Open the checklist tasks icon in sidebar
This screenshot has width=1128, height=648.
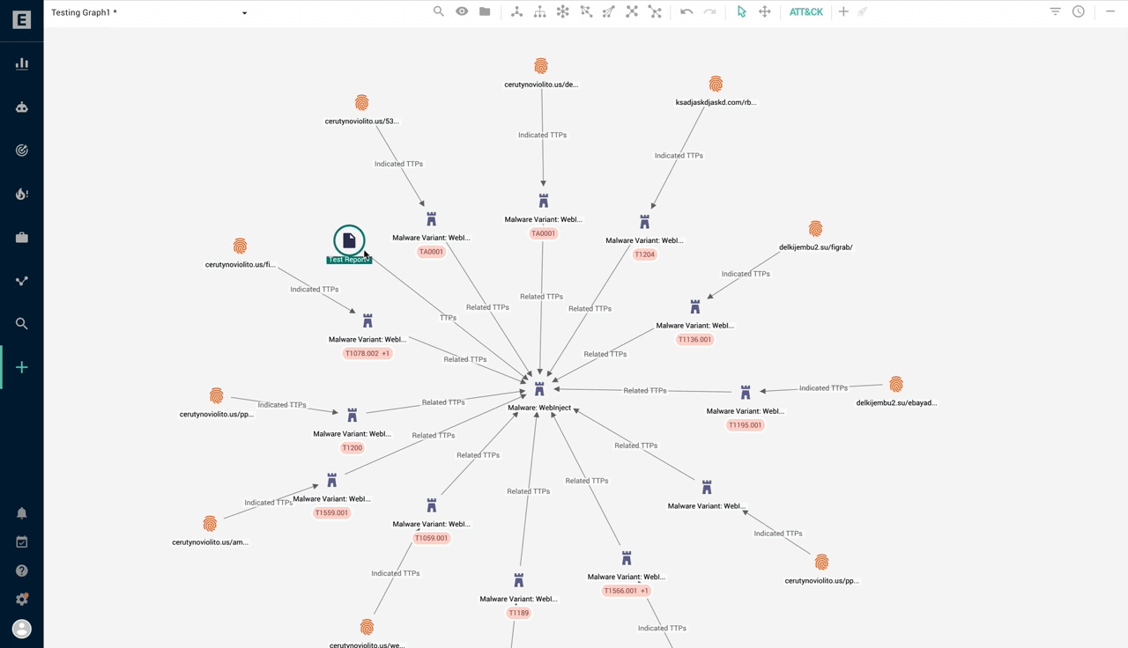pos(22,542)
